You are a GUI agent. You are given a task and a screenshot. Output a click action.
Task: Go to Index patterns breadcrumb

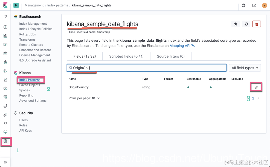tap(58, 5)
